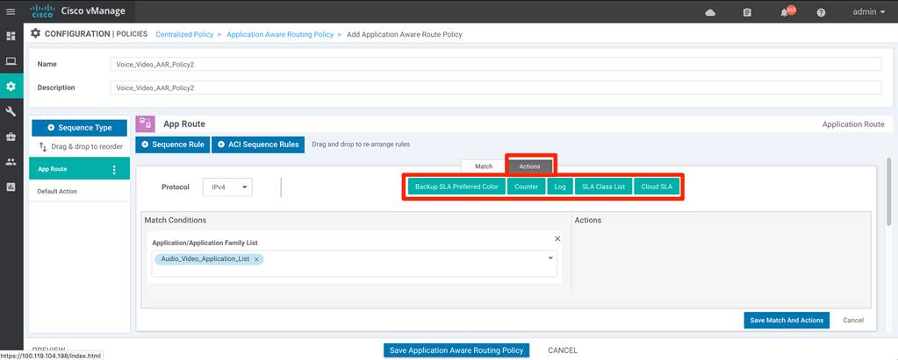Open the Administration people sidebar icon
898x360 pixels.
point(11,162)
